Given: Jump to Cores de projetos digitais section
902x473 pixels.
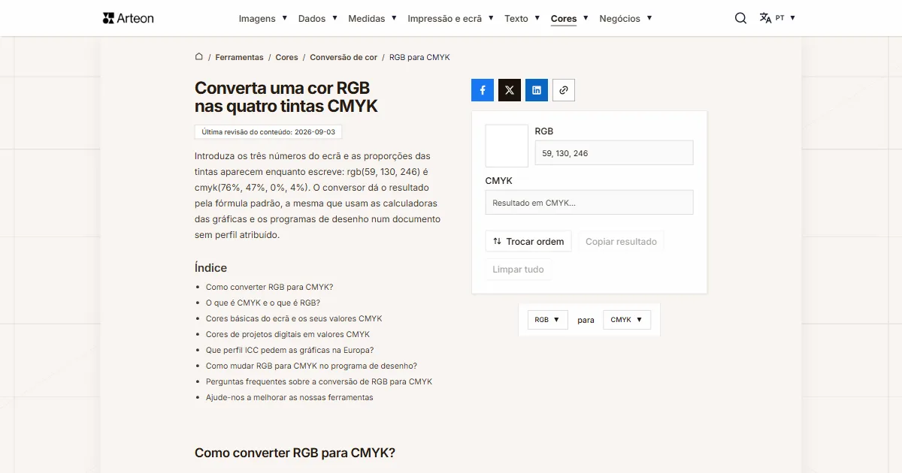Looking at the screenshot, I should tap(288, 334).
